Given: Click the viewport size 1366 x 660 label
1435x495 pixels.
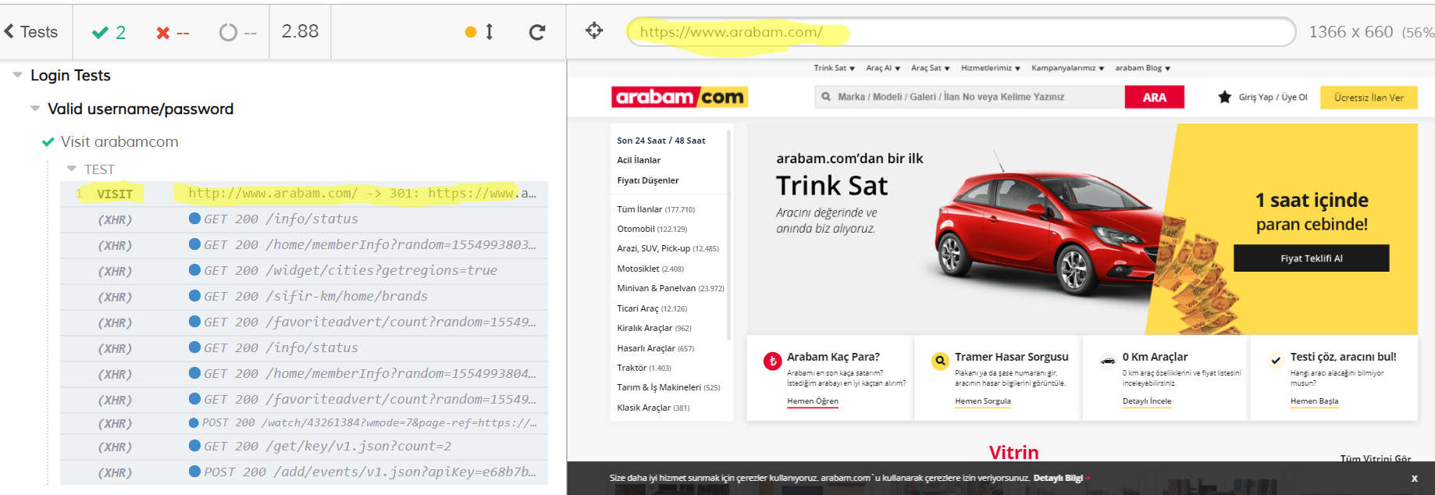Looking at the screenshot, I should (x=1371, y=32).
